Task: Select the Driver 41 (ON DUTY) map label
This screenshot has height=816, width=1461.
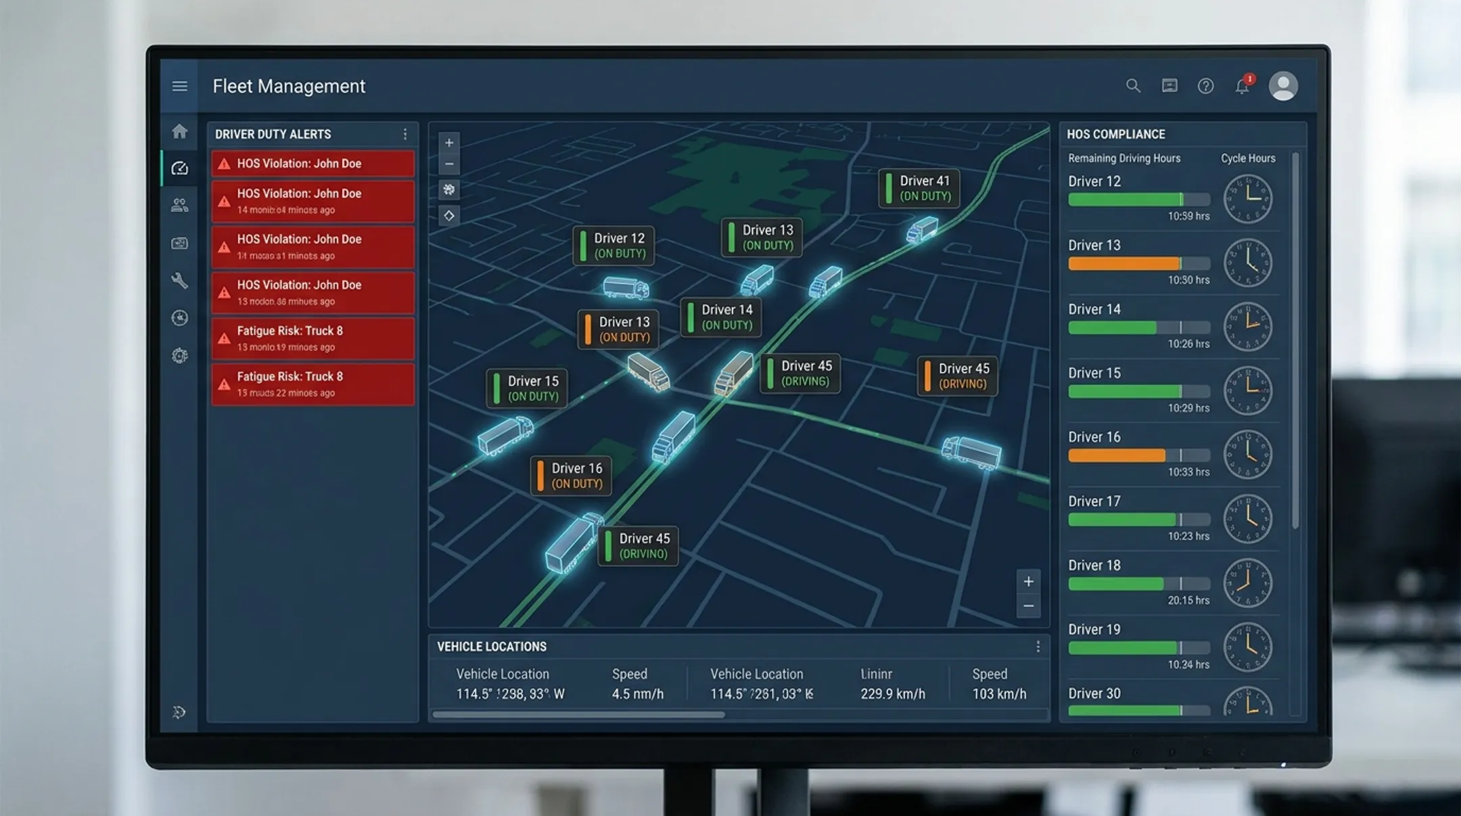Action: [919, 188]
